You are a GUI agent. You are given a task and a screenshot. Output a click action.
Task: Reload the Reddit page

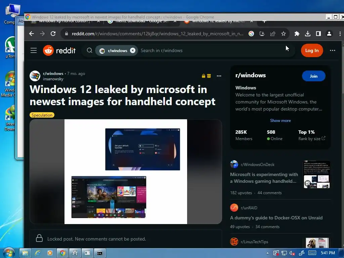53,34
